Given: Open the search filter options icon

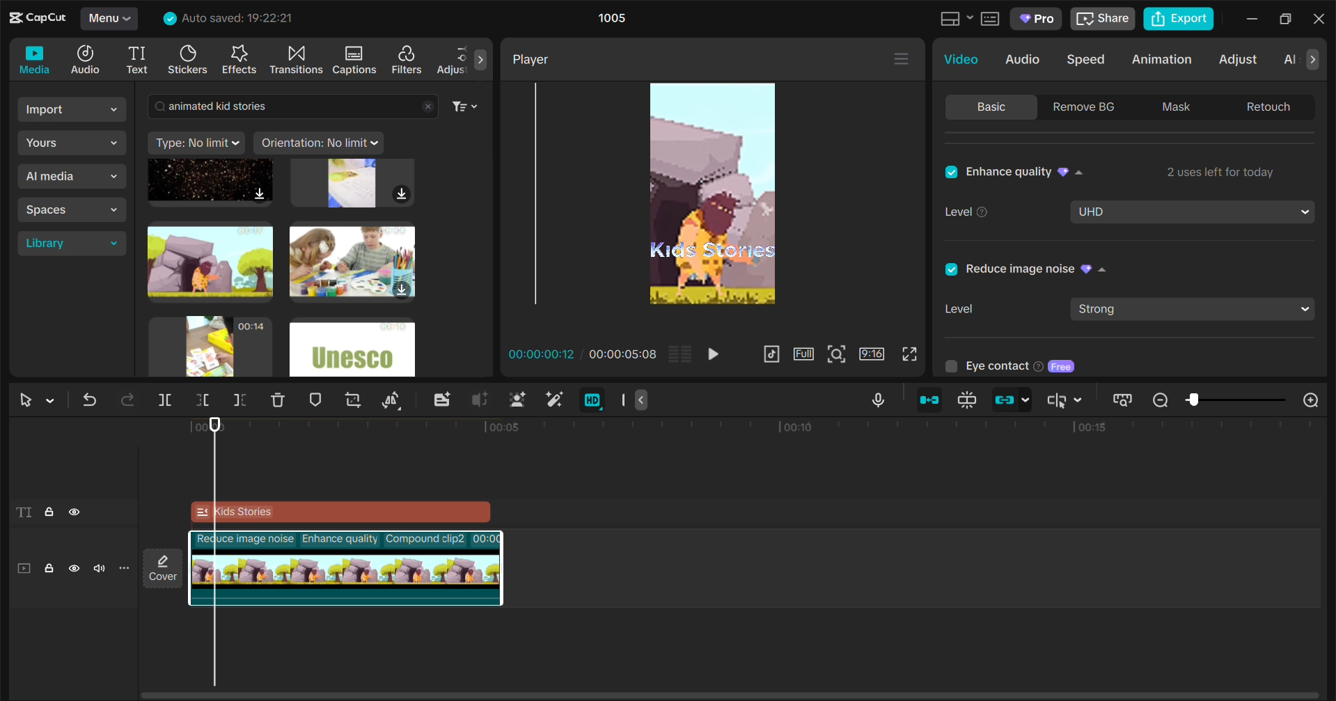Looking at the screenshot, I should click(464, 107).
